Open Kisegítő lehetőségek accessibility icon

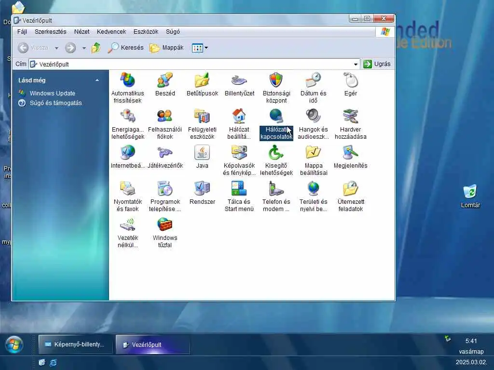[276, 160]
